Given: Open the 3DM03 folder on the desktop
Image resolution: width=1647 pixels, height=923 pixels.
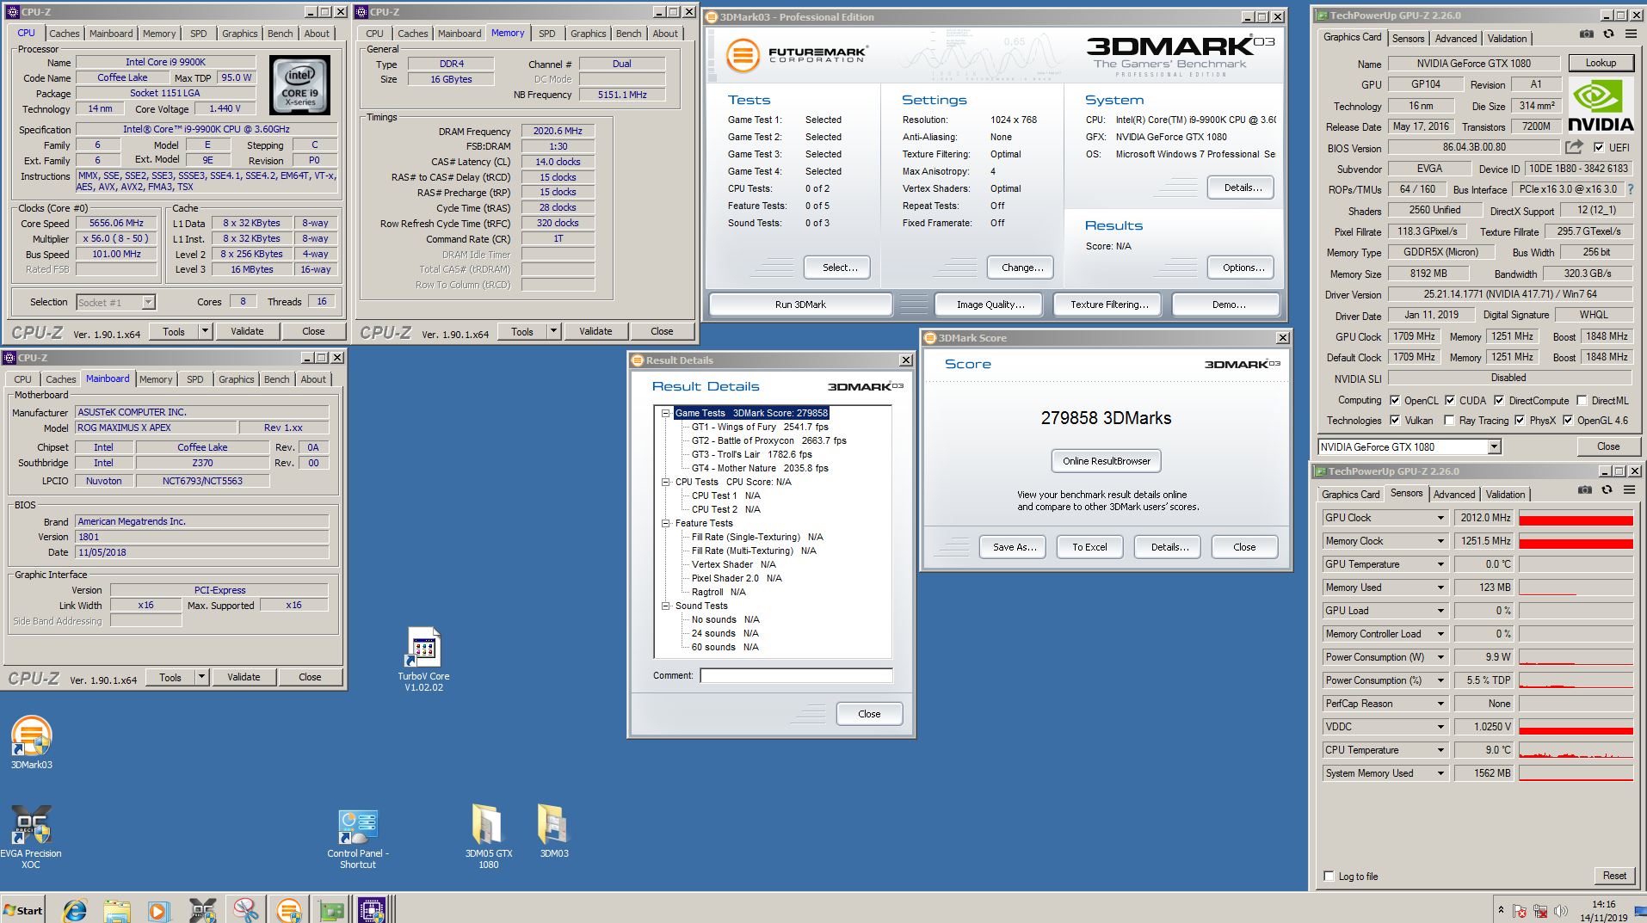Looking at the screenshot, I should [553, 831].
